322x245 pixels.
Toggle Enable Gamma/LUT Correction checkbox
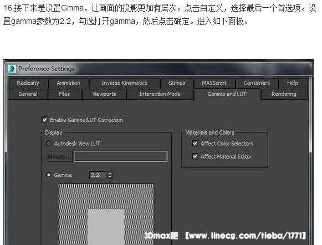click(x=44, y=120)
